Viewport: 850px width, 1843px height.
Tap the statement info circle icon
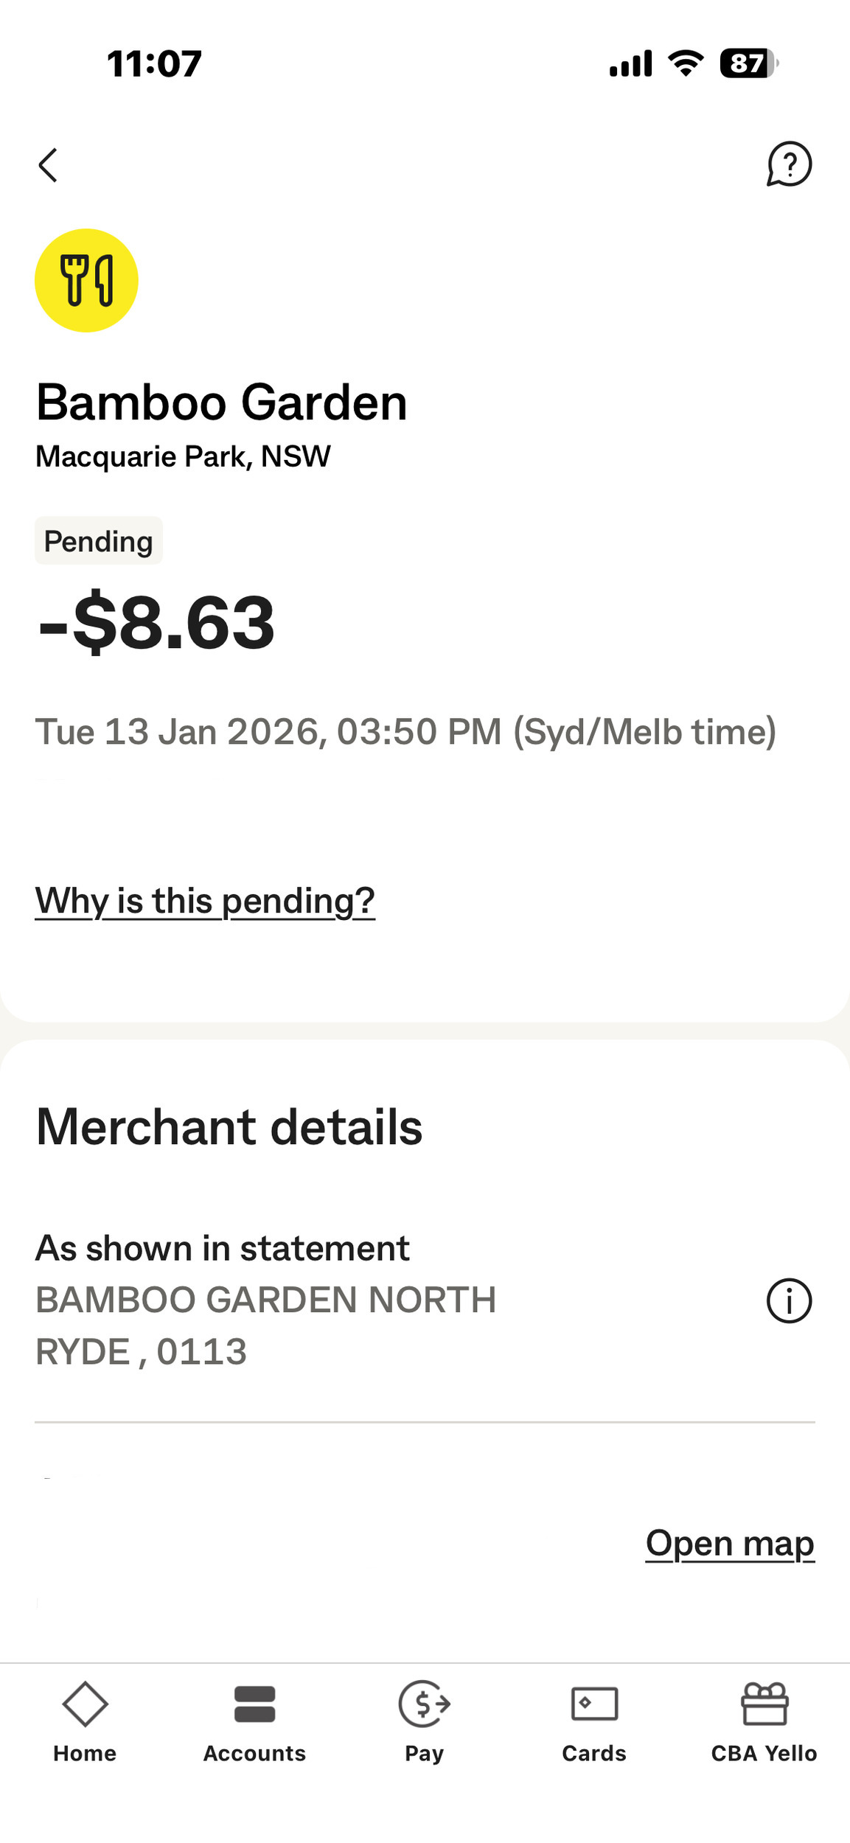click(x=789, y=1300)
